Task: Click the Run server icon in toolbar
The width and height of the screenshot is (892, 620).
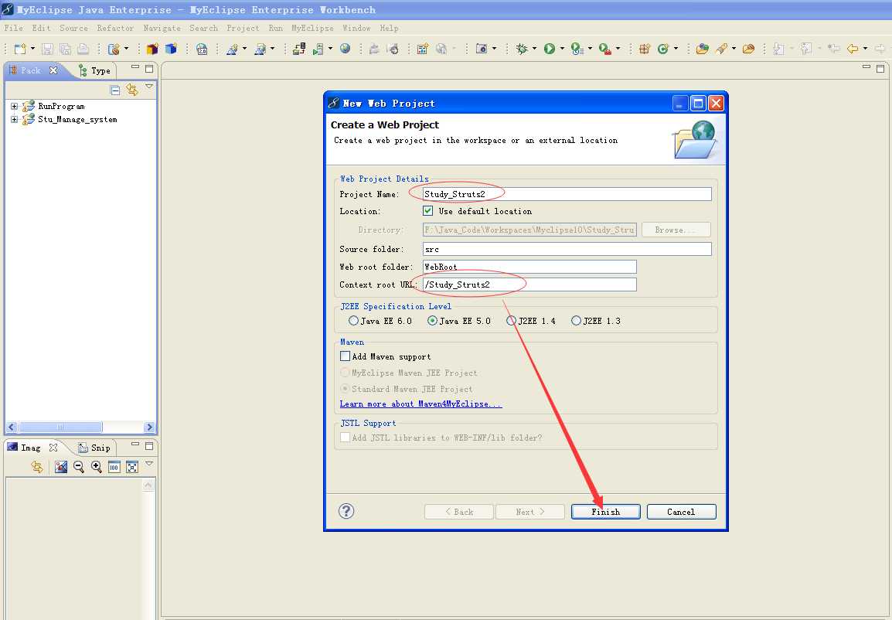Action: coord(318,49)
